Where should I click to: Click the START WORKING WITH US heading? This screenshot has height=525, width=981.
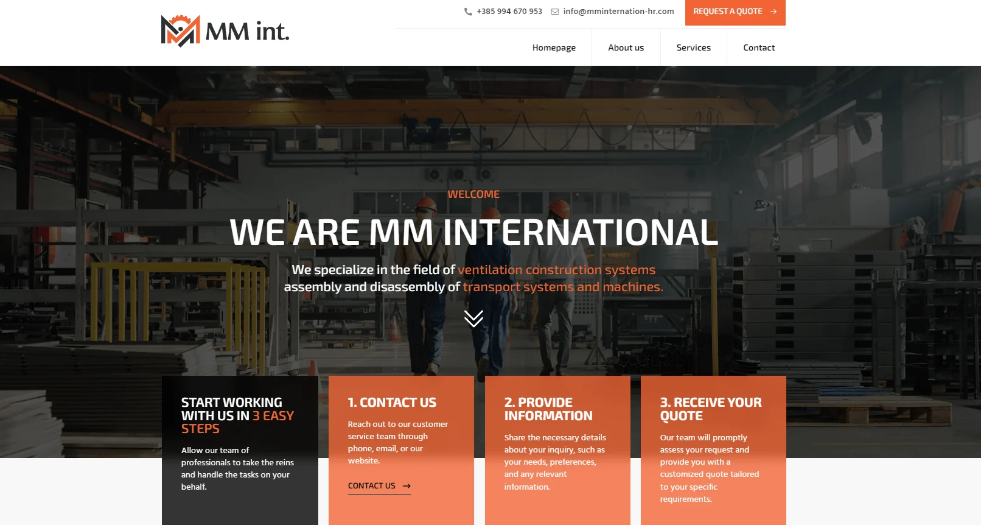pyautogui.click(x=237, y=415)
